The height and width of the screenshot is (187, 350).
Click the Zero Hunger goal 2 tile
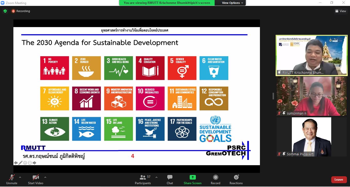click(x=86, y=68)
